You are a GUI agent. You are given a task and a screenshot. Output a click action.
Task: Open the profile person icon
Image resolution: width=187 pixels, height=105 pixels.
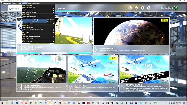click(143, 8)
